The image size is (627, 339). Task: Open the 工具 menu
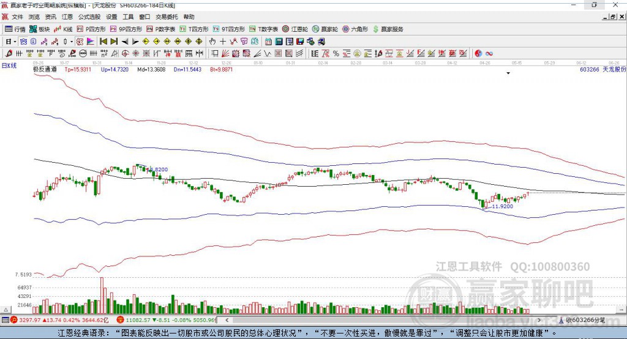coord(128,17)
